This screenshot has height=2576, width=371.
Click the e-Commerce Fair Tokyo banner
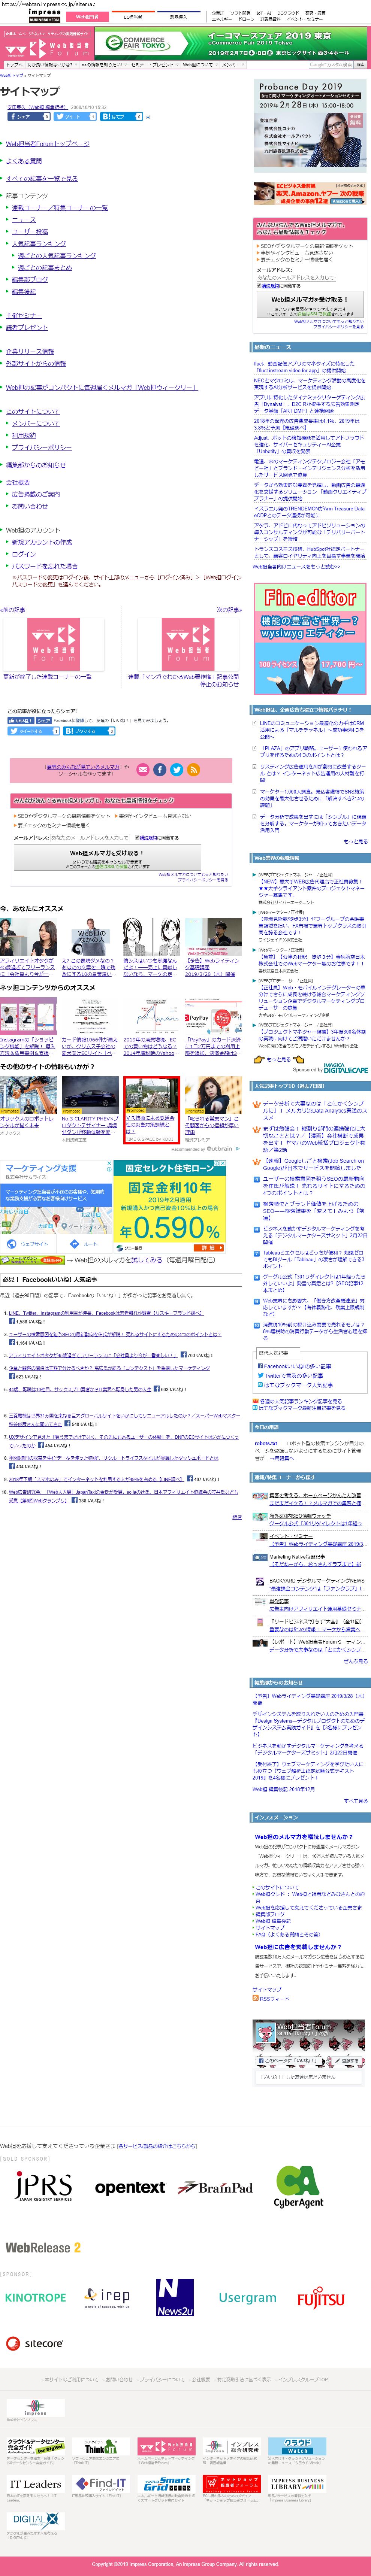[230, 43]
